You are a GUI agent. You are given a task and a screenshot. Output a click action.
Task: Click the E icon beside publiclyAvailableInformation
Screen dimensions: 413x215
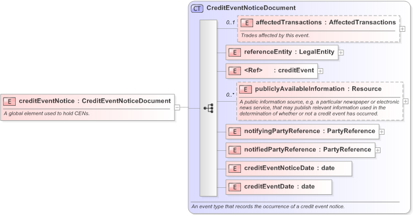click(246, 90)
